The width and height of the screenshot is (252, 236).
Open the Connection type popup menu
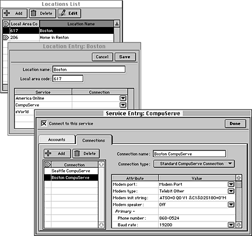[x=194, y=164]
